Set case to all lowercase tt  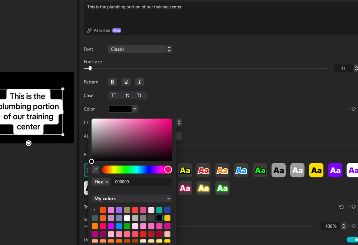point(127,95)
